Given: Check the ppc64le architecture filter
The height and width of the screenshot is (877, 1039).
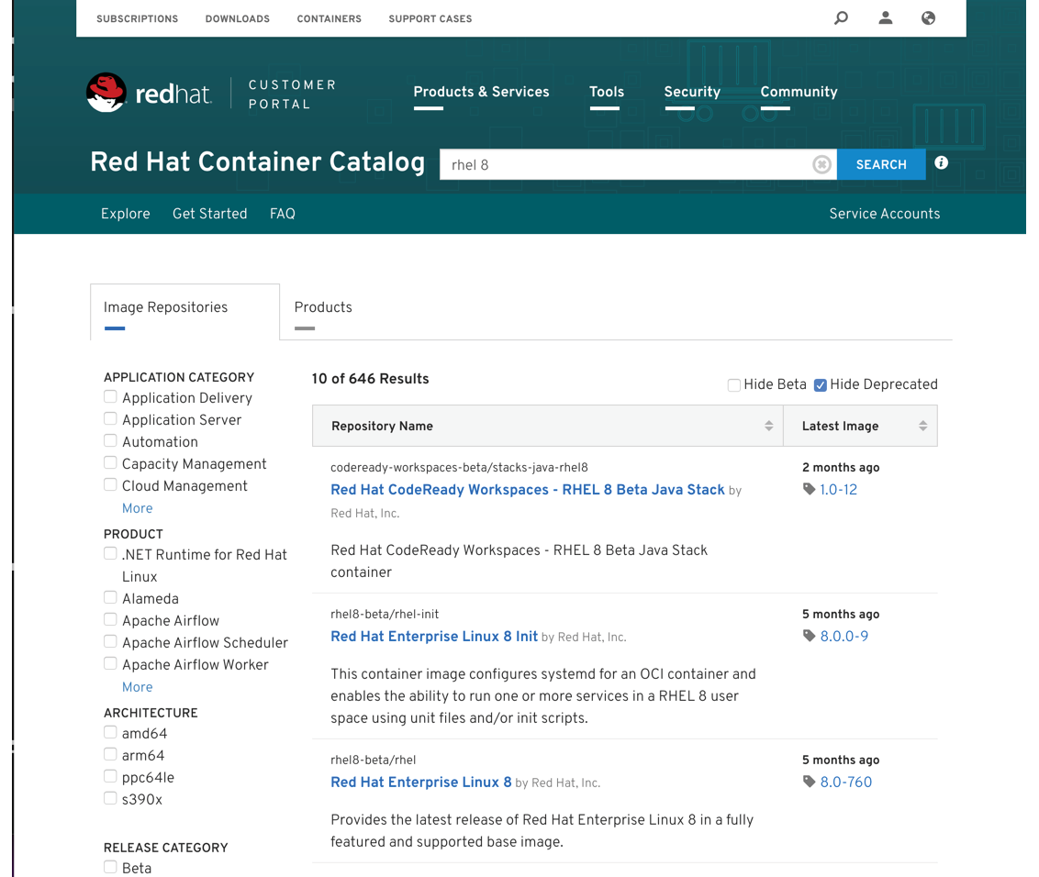Looking at the screenshot, I should click(110, 776).
